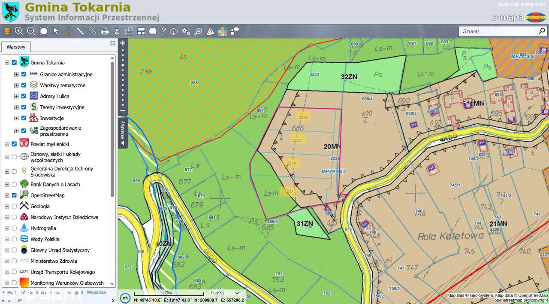549x304 pixels.
Task: Toggle Inwestycje layer checkbox
Action: coord(24,118)
